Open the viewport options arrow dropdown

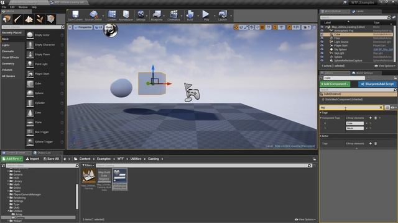click(70, 27)
